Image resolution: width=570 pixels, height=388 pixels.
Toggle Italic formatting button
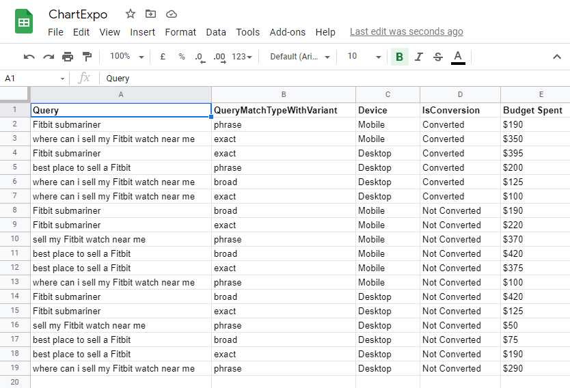click(419, 57)
